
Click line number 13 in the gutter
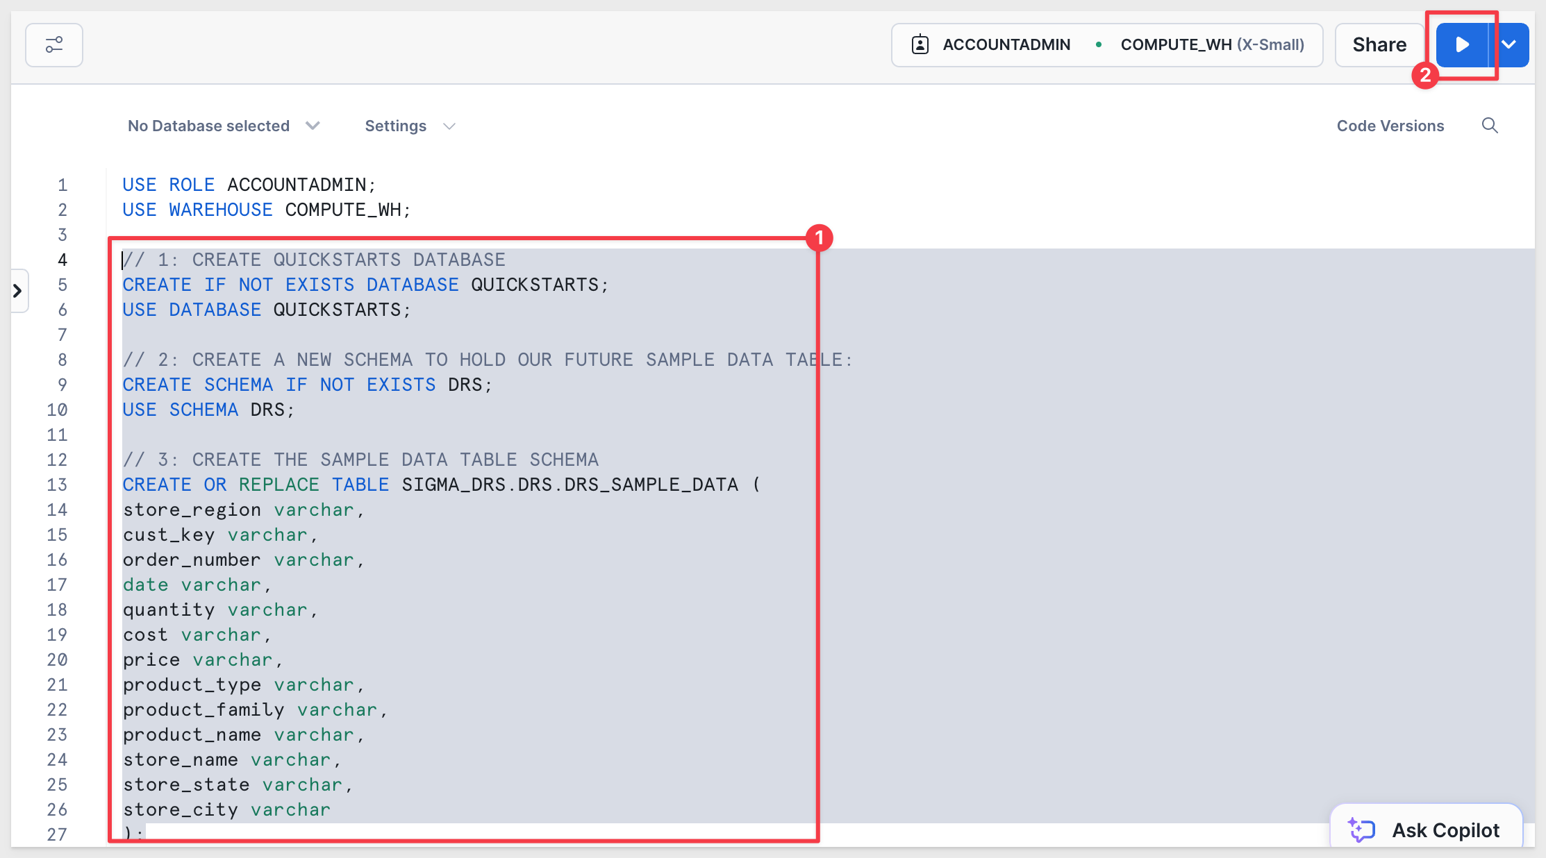click(x=57, y=485)
